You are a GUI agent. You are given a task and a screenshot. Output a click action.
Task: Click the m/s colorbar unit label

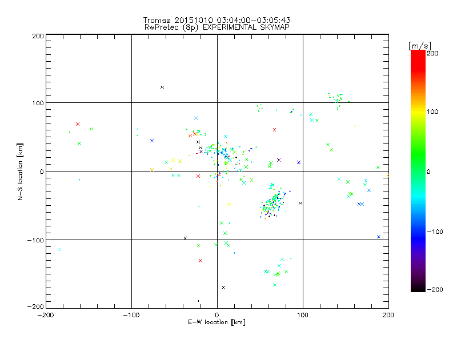pyautogui.click(x=420, y=46)
